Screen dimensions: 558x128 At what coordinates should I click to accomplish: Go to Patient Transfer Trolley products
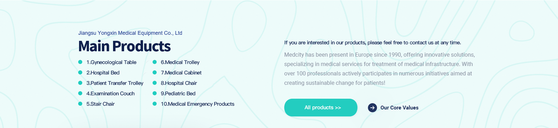(115, 83)
